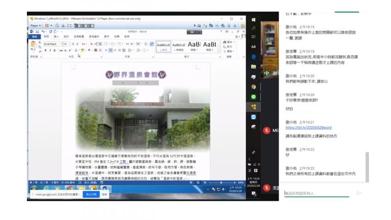Click the speaker volume icon in Windows 7 tray
The image size is (391, 220).
tap(223, 189)
